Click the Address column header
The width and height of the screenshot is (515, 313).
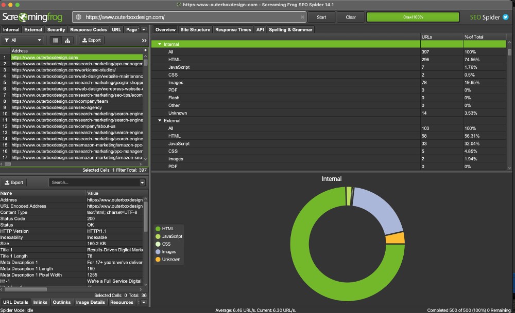click(x=77, y=50)
